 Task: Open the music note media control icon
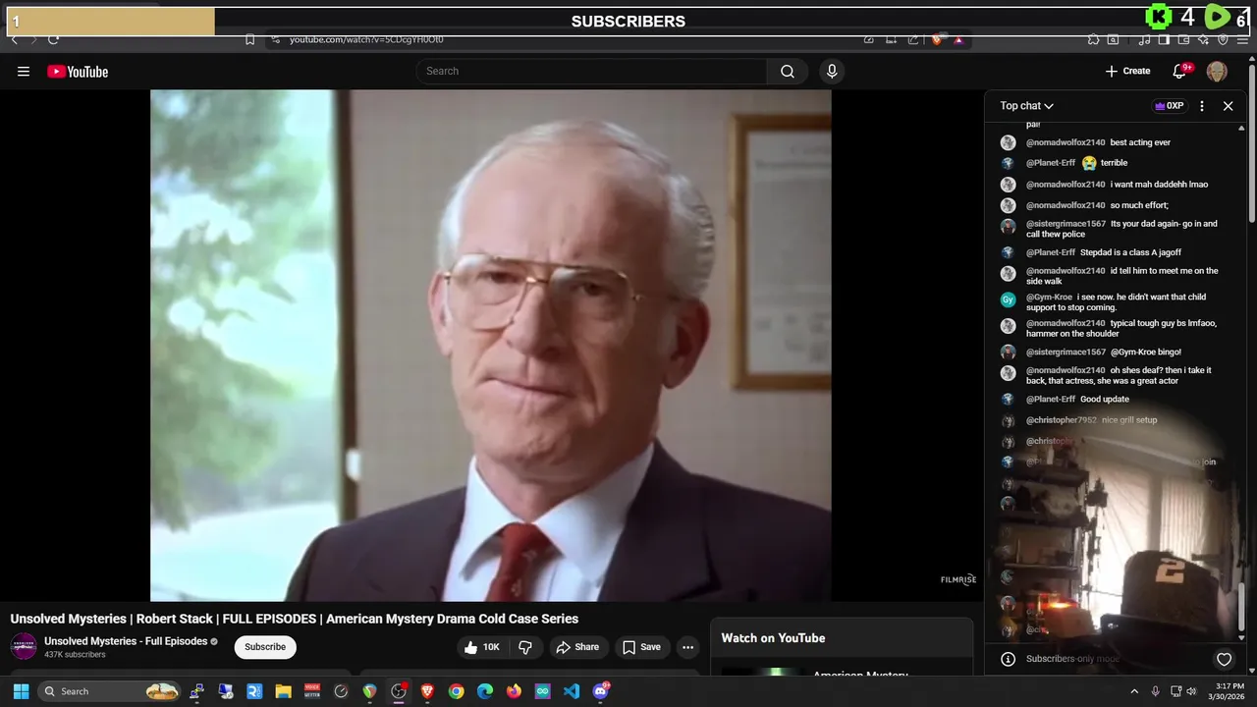click(1144, 40)
